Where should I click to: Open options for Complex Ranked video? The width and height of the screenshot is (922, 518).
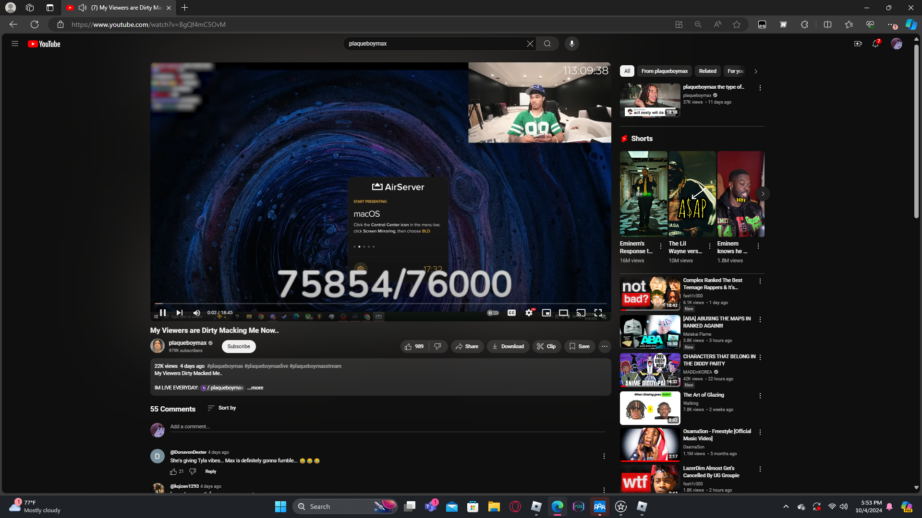pos(760,281)
